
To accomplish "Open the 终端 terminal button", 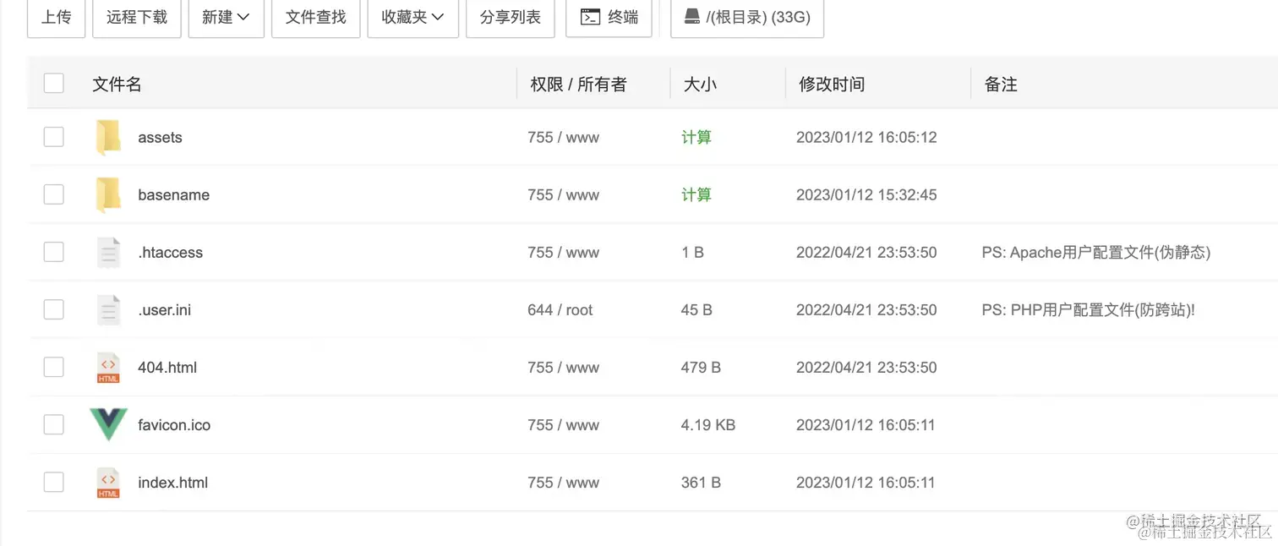I will [x=609, y=17].
